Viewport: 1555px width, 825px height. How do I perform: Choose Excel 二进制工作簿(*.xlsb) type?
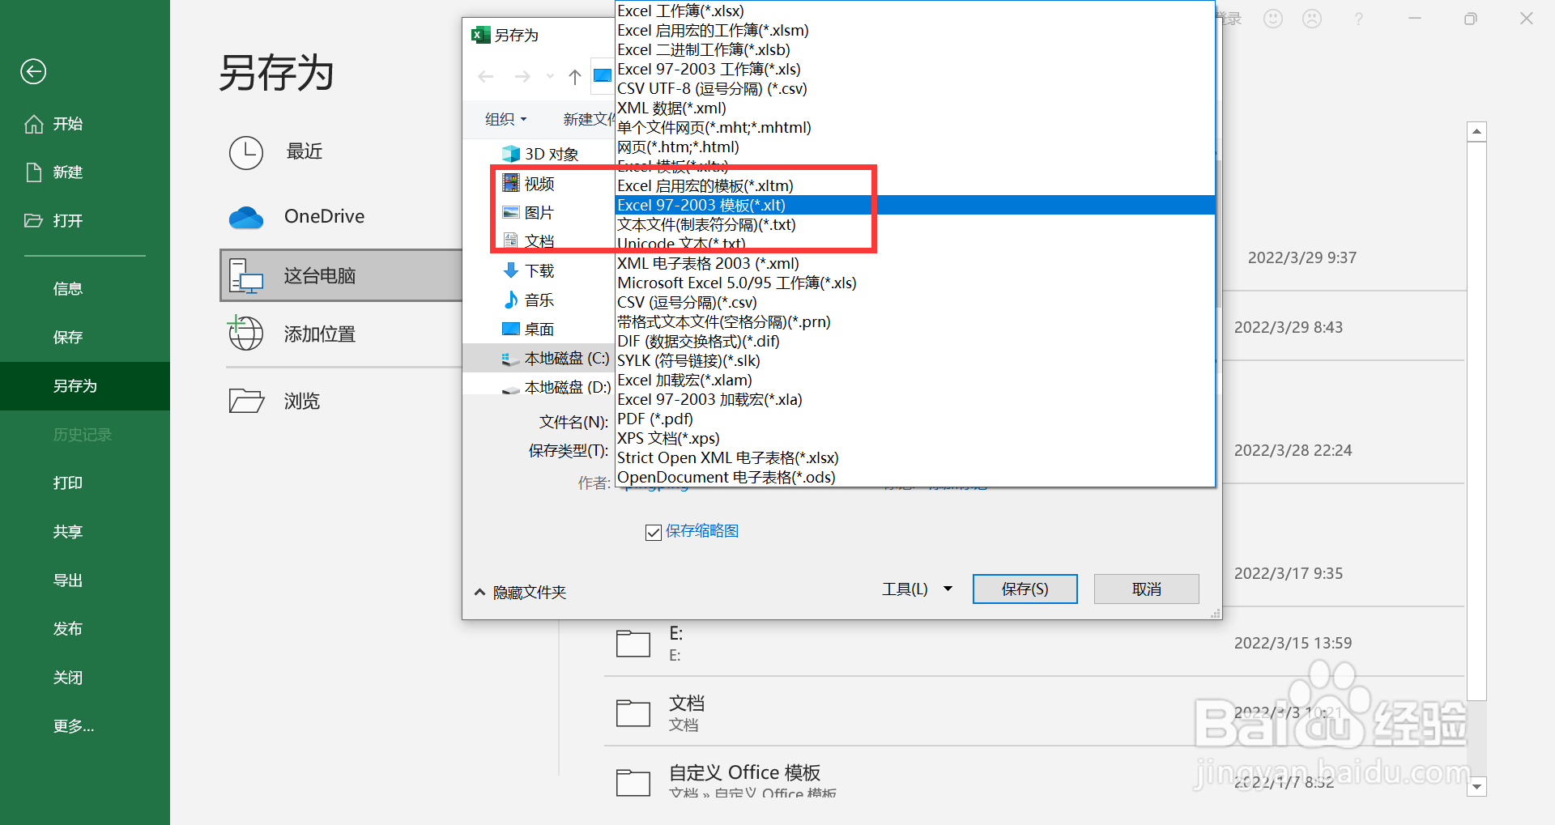(x=915, y=49)
